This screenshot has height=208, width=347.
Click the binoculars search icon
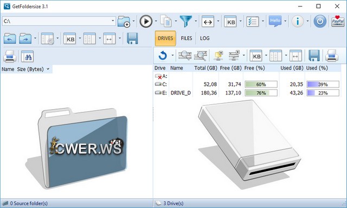pyautogui.click(x=28, y=56)
